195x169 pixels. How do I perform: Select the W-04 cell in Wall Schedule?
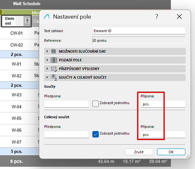(16, 107)
